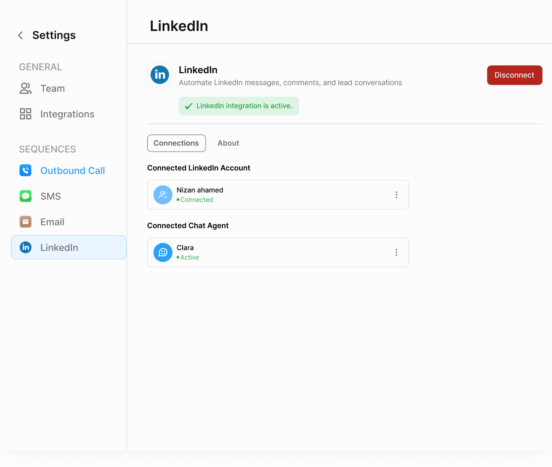Click 'LinkedIn integration is active.' banner
This screenshot has width=552, height=467.
(239, 106)
